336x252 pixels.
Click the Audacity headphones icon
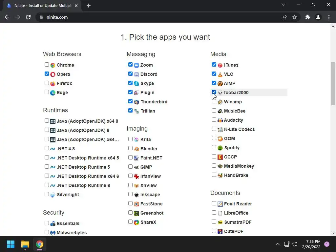click(220, 120)
